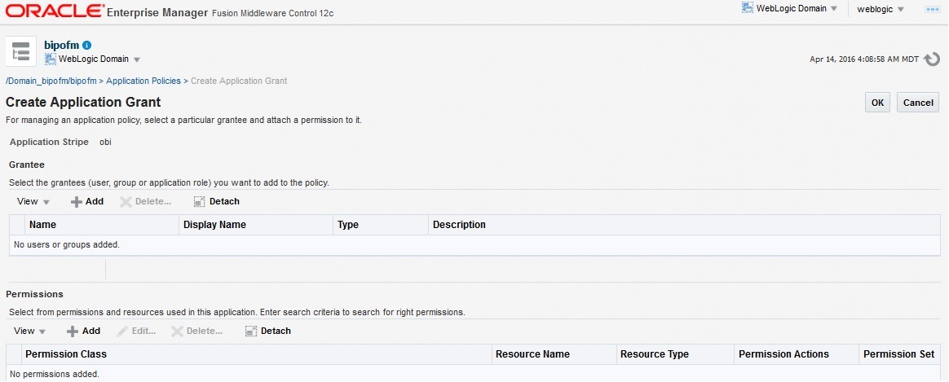Cancel the application grant creation
Screen dimensions: 949x382
(x=918, y=103)
